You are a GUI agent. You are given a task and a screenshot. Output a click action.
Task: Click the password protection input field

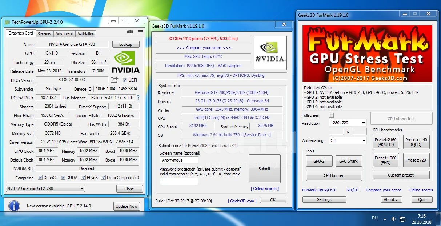179,181
